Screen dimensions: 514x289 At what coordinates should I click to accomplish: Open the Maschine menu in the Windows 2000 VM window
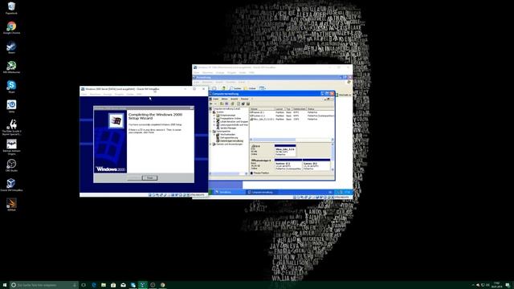point(95,94)
